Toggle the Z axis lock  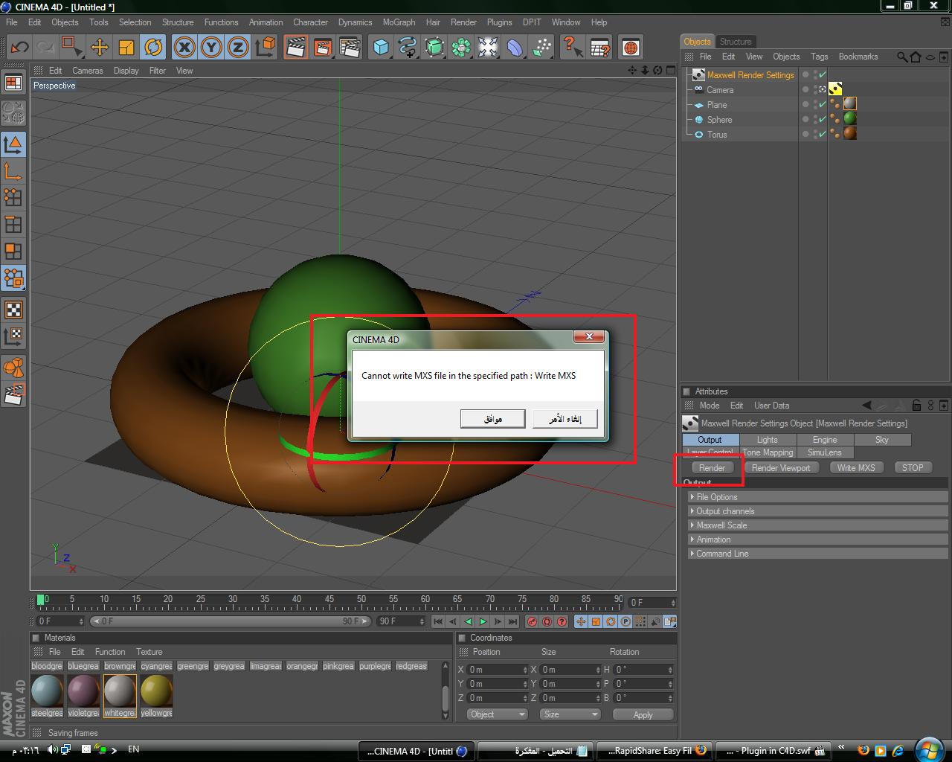pyautogui.click(x=238, y=48)
